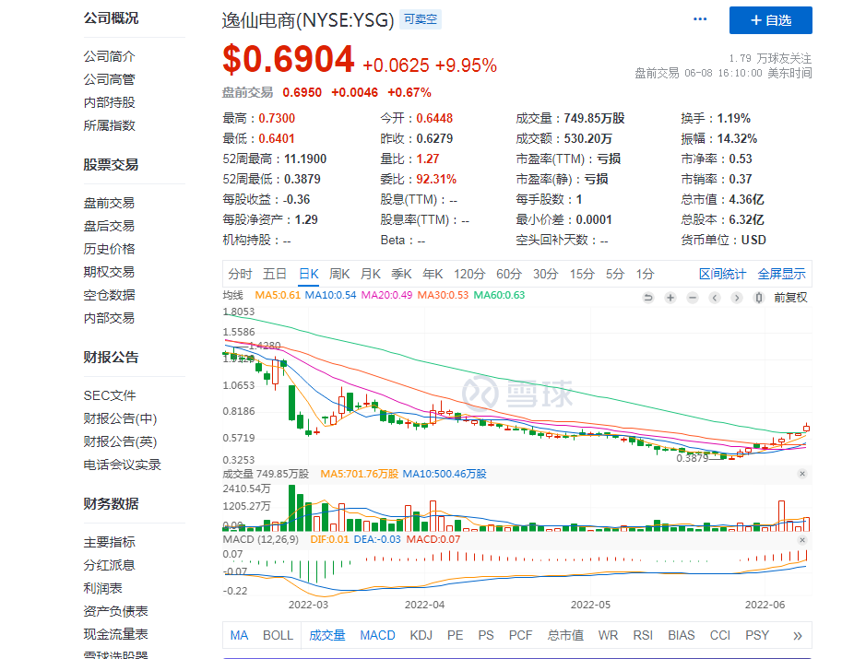This screenshot has height=659, width=842.
Task: Toggle the MA indicator
Action: click(x=239, y=635)
